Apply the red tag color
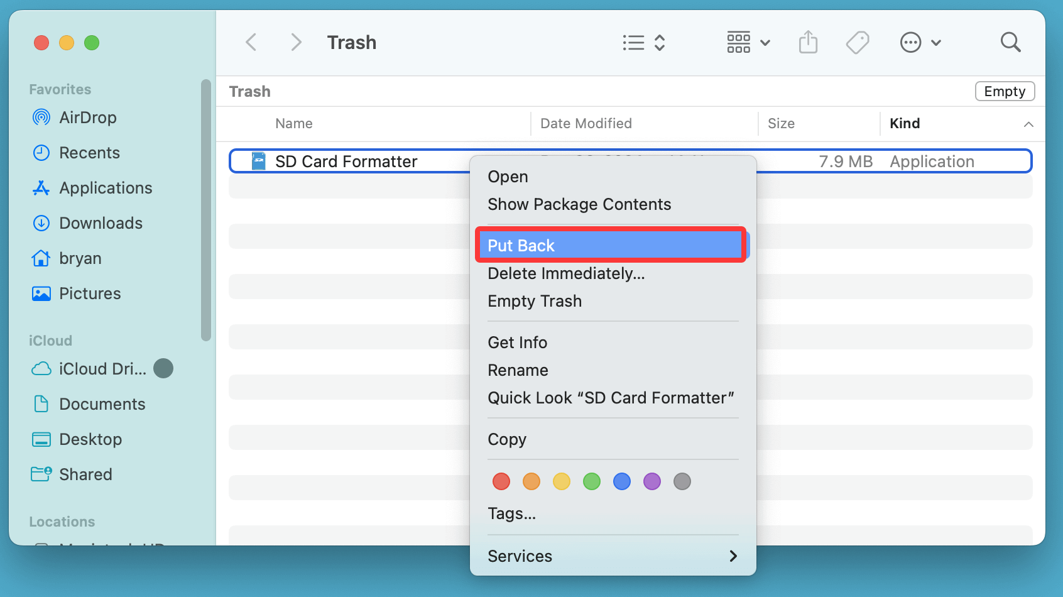 coord(501,481)
